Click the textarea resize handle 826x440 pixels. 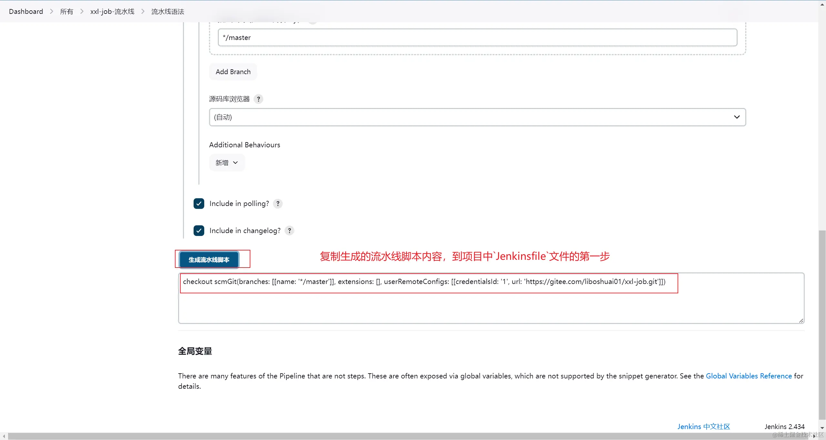(x=801, y=320)
